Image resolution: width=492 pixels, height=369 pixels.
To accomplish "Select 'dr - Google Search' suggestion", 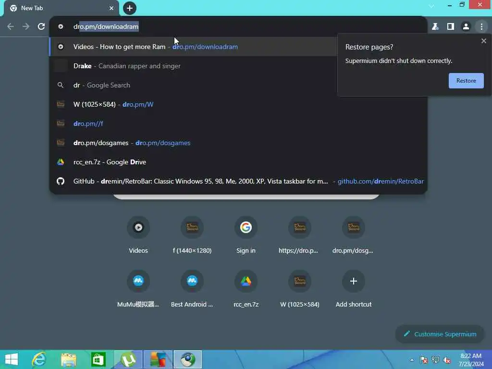I will point(193,85).
